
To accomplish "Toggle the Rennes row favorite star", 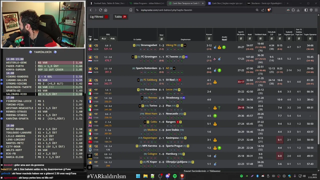I will click(90, 98).
